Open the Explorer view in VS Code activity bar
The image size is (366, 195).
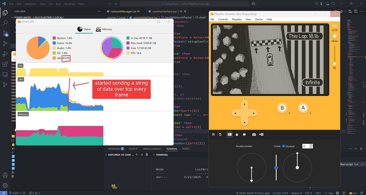click(5, 13)
